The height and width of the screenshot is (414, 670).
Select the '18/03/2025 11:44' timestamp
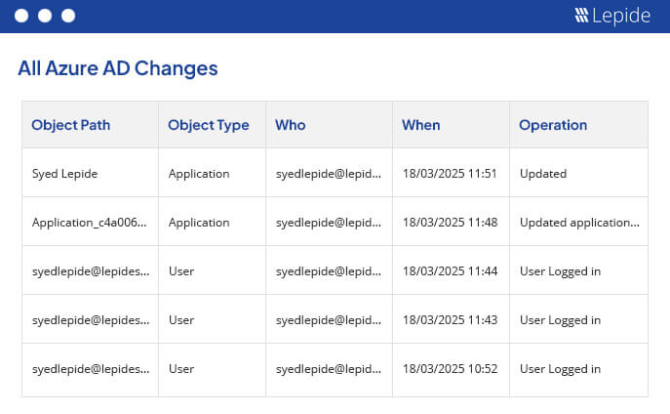(x=450, y=271)
